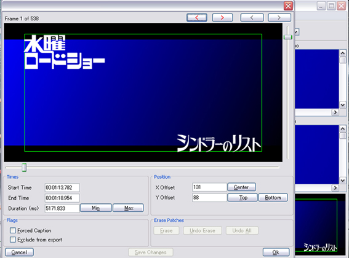Click the End Time field

62,198
